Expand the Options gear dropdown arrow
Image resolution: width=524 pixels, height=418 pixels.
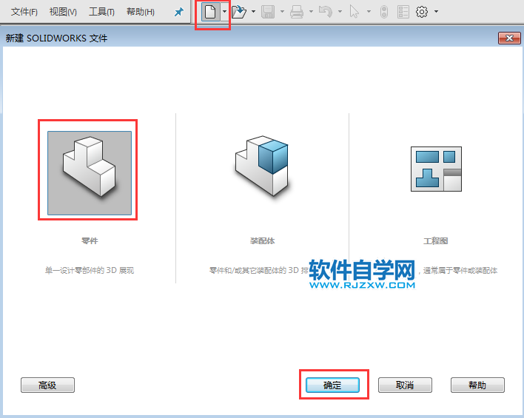click(x=437, y=12)
